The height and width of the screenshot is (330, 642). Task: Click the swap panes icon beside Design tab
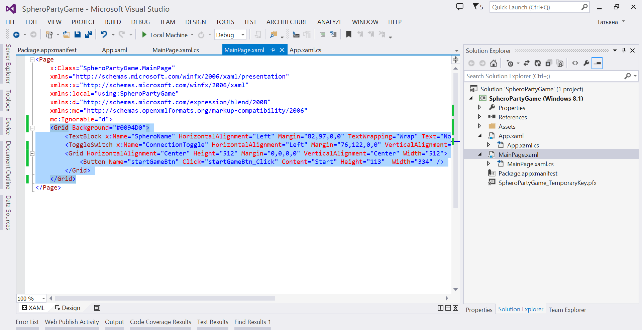(97, 308)
